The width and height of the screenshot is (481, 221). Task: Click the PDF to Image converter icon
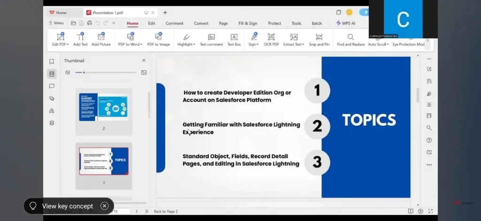coord(158,37)
